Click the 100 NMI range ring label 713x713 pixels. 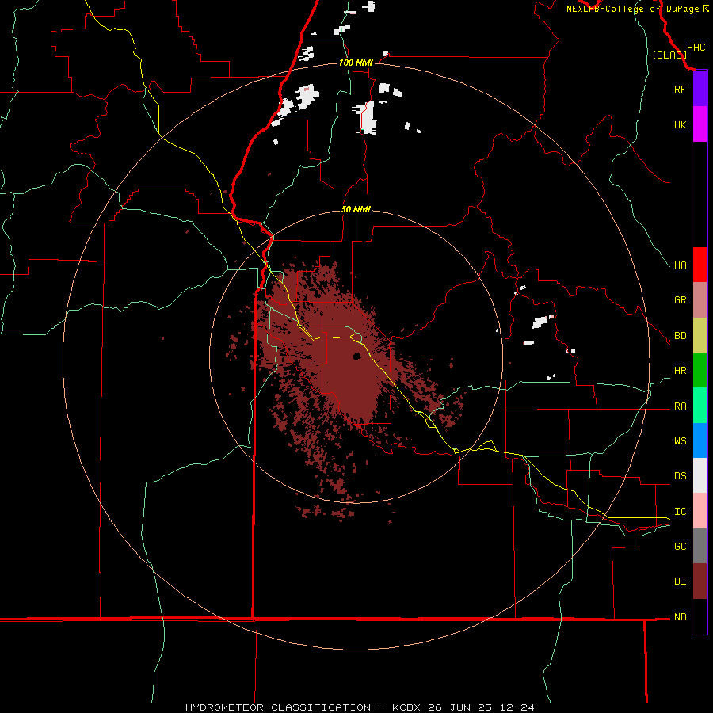(x=356, y=63)
